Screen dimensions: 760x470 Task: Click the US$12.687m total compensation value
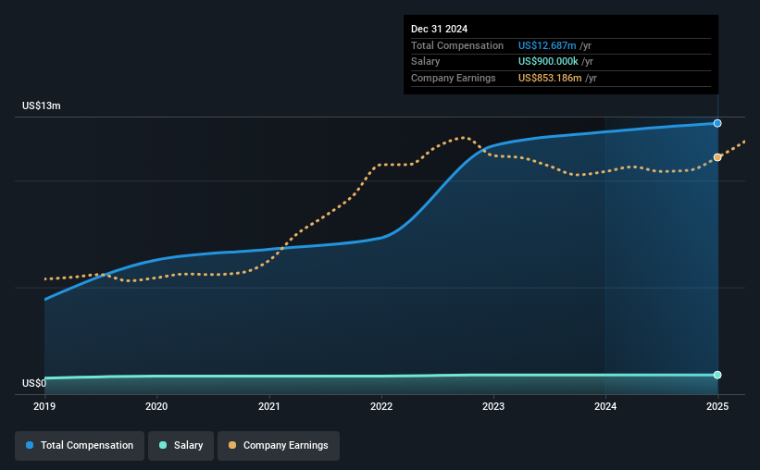click(x=547, y=45)
